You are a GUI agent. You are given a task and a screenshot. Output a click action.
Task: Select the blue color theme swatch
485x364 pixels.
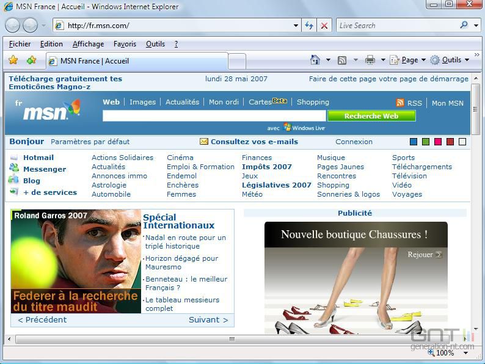pyautogui.click(x=414, y=142)
